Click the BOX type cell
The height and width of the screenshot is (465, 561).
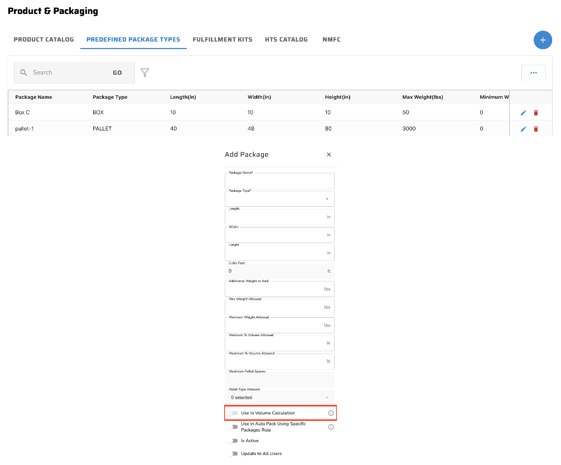(98, 112)
